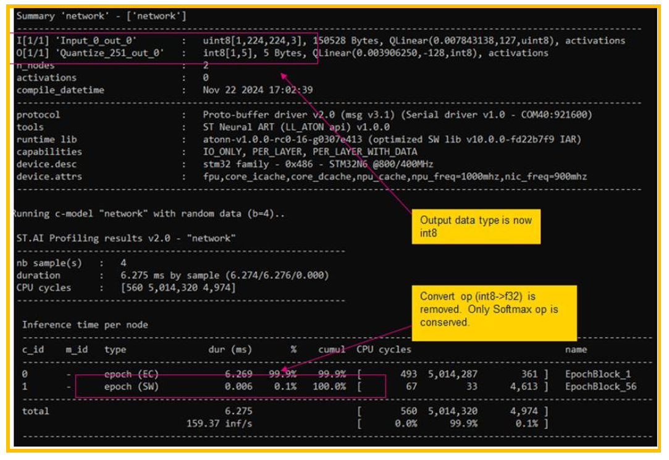Click the device.desc label
Screen dimensions: 669x460
[46, 164]
